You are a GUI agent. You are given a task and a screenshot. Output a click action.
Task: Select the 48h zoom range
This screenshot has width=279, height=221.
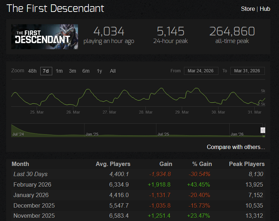[x=32, y=71]
